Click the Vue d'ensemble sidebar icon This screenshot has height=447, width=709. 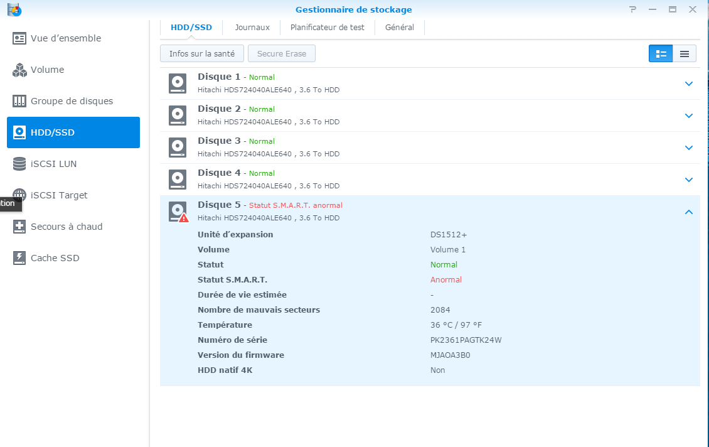pos(19,38)
